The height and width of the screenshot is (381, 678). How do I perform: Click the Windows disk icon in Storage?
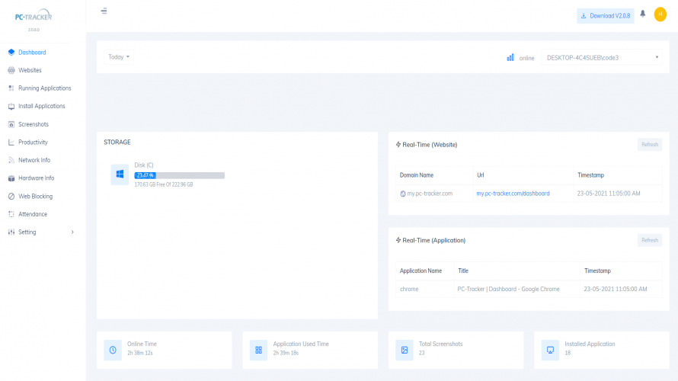coord(120,174)
